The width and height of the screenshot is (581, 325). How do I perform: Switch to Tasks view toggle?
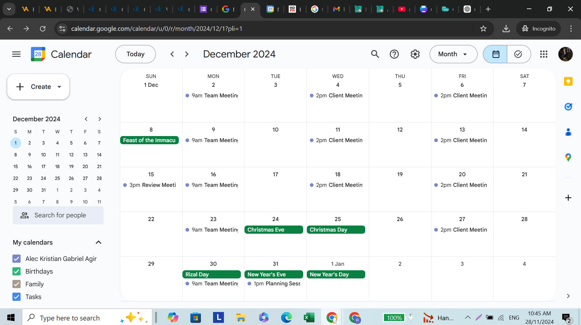519,54
